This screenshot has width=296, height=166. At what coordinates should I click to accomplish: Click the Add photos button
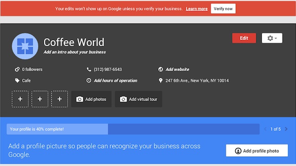click(x=92, y=99)
